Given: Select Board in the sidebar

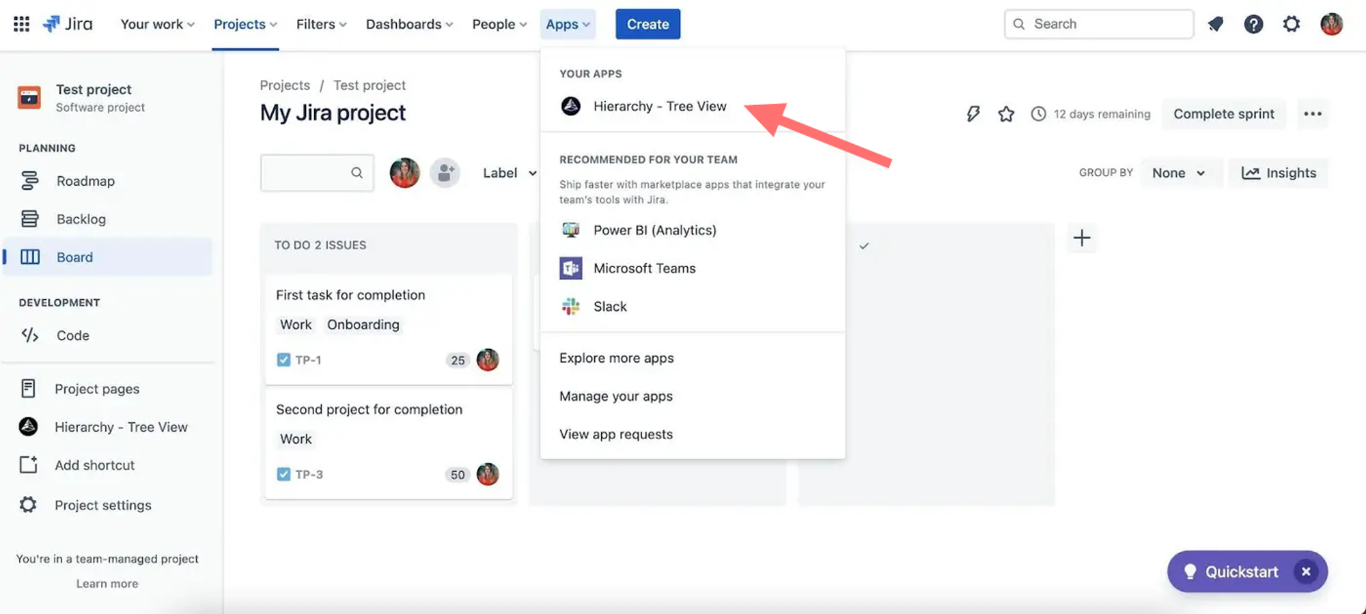Looking at the screenshot, I should [108, 257].
